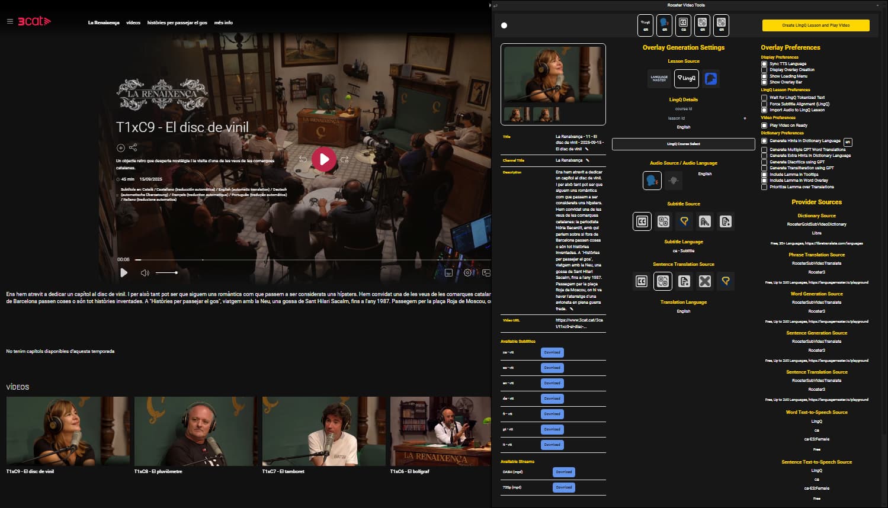This screenshot has width=888, height=508.
Task: Open the 'en' dictionary language selector
Action: pyautogui.click(x=848, y=142)
